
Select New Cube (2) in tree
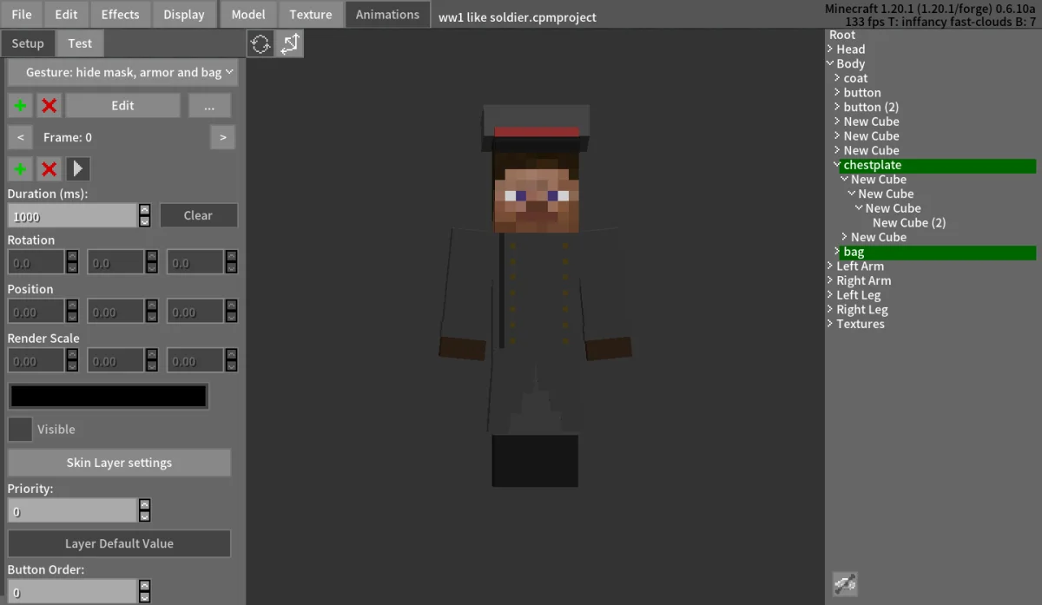909,223
